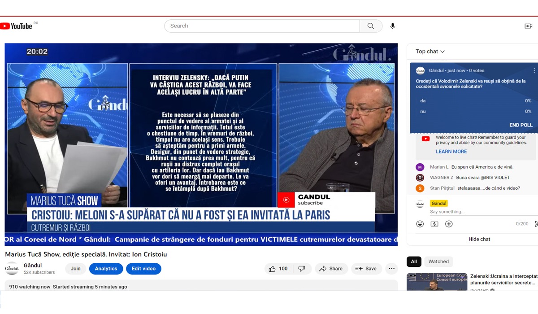Click WAGNER Z's chat avatar
538x314 pixels.
tap(420, 178)
